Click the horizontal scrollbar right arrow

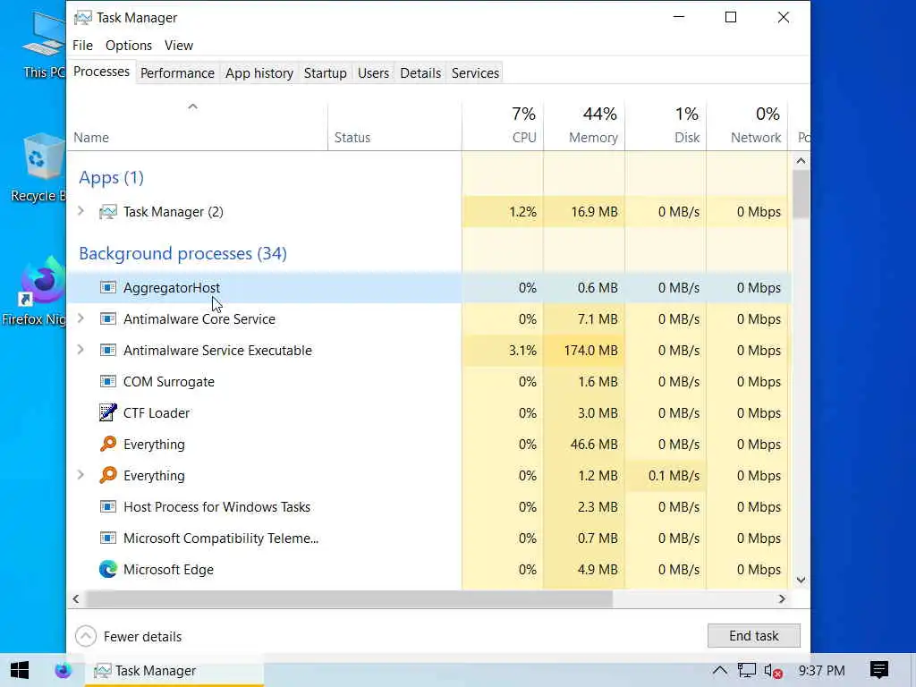point(782,598)
